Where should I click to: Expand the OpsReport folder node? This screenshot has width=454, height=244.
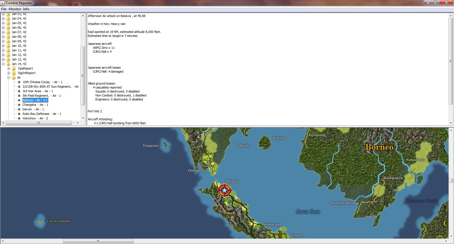[9, 68]
